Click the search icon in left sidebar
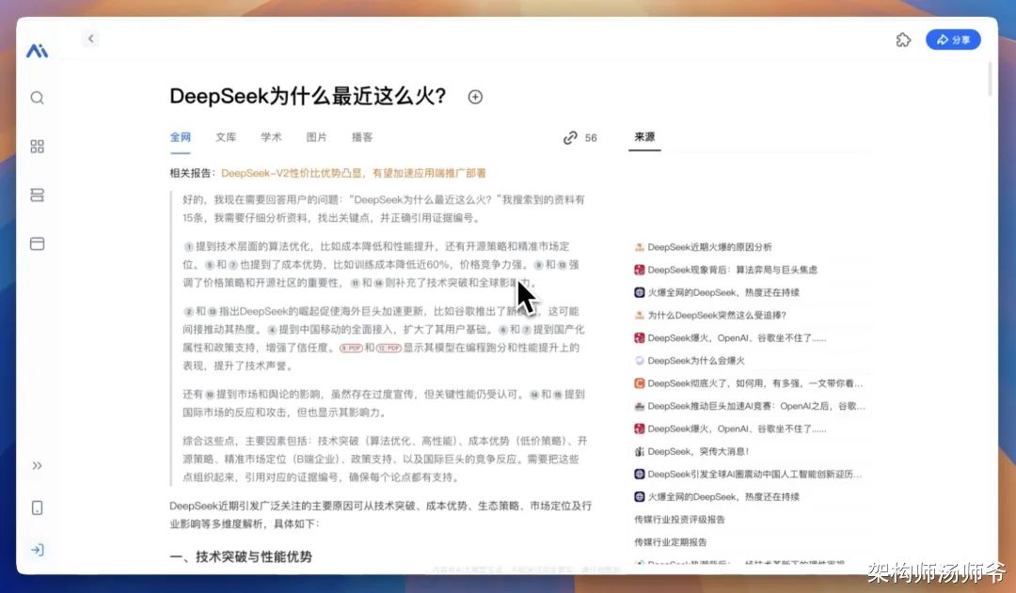 click(38, 98)
